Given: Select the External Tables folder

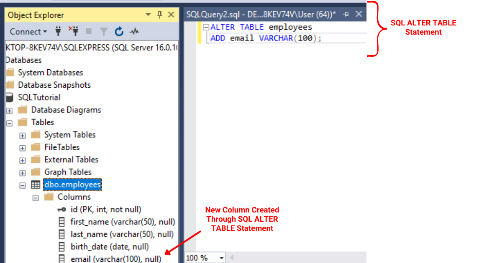Looking at the screenshot, I should click(x=71, y=159).
